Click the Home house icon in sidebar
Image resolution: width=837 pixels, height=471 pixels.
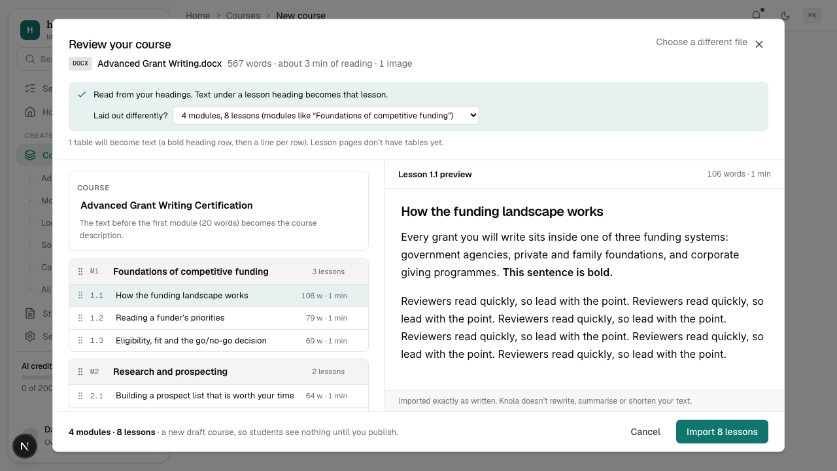(x=30, y=112)
